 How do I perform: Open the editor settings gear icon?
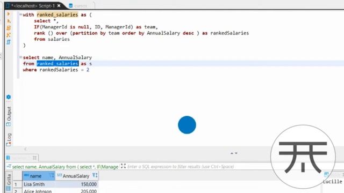coord(9,97)
